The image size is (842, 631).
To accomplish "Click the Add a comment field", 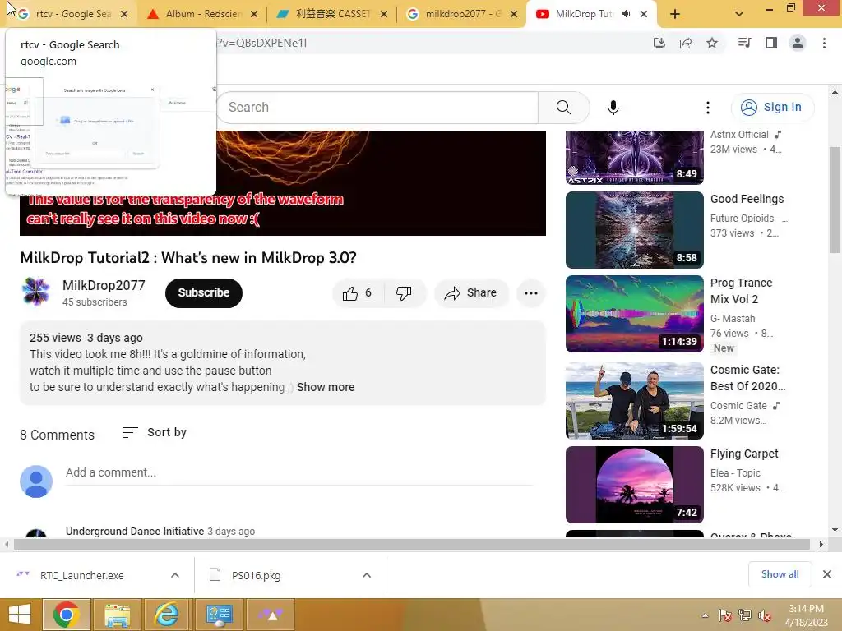I will click(x=299, y=472).
